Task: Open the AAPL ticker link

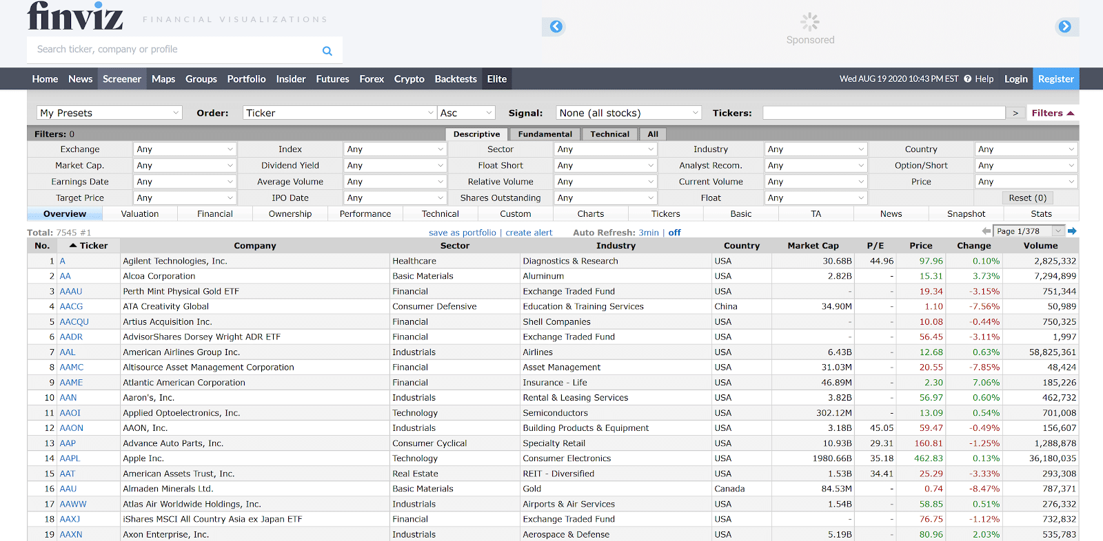Action: pyautogui.click(x=70, y=458)
